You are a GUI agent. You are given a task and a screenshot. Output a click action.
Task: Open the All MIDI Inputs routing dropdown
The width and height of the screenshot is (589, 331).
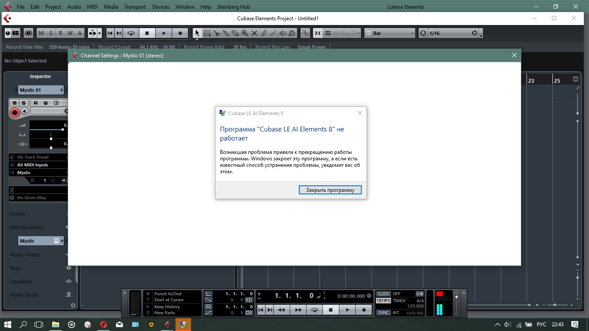[38, 165]
